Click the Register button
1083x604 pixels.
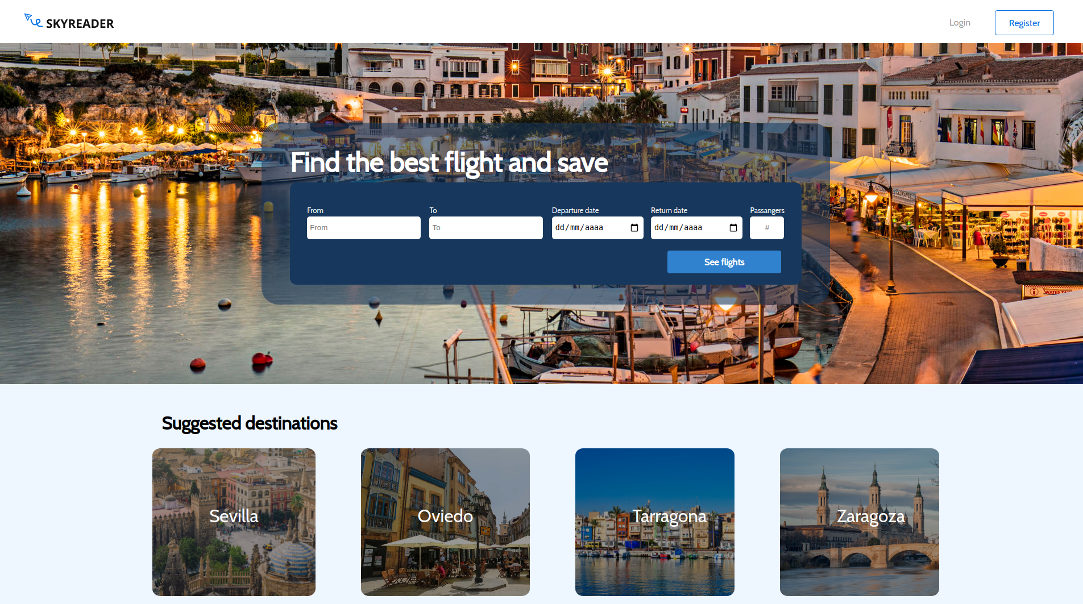click(1024, 23)
